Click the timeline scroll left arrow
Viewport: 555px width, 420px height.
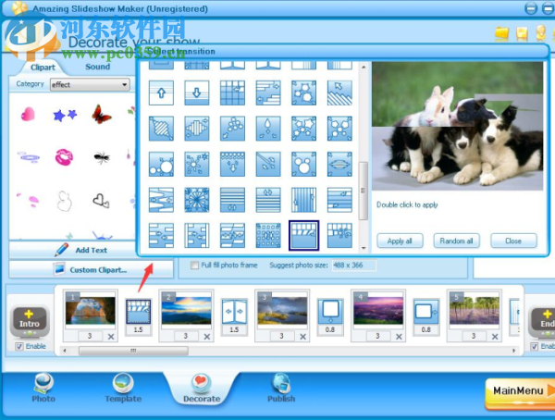pos(65,351)
